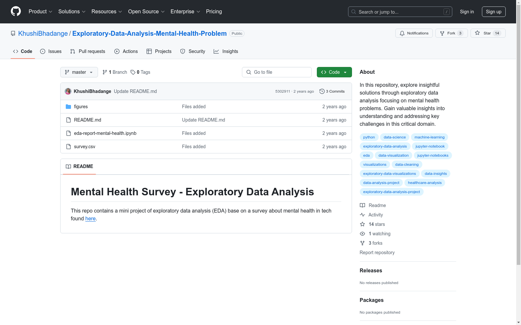Expand the Open Source menu
521x325 pixels.
click(x=147, y=11)
